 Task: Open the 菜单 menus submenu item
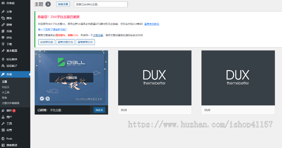click(4, 98)
